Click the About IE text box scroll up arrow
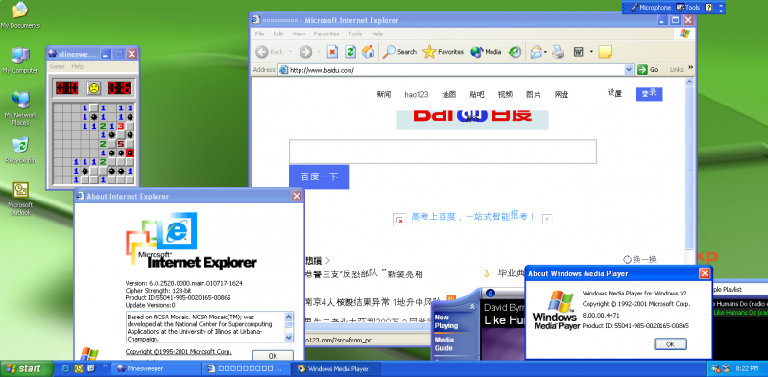The width and height of the screenshot is (768, 377). (x=289, y=316)
